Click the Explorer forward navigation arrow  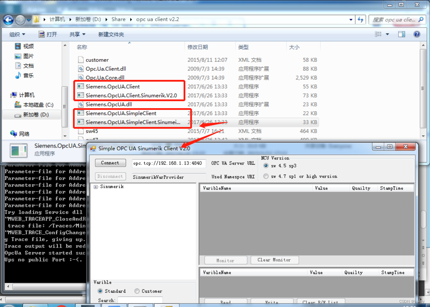click(20, 20)
